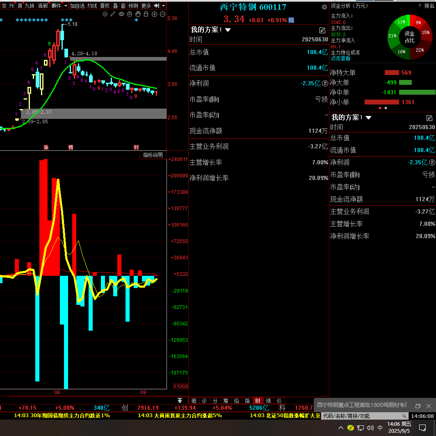Open the 复权 adjustment option

click(105, 6)
